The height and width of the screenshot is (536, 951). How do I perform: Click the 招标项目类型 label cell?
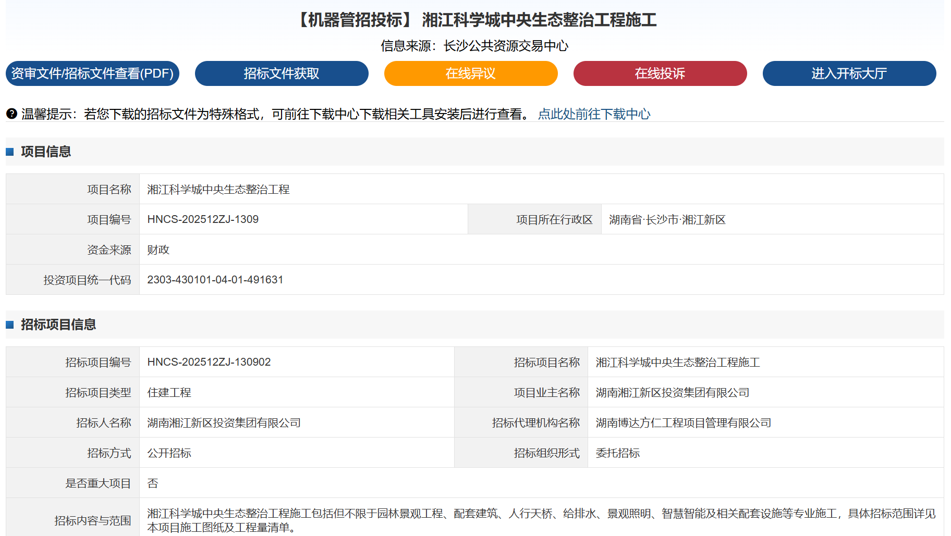point(73,392)
